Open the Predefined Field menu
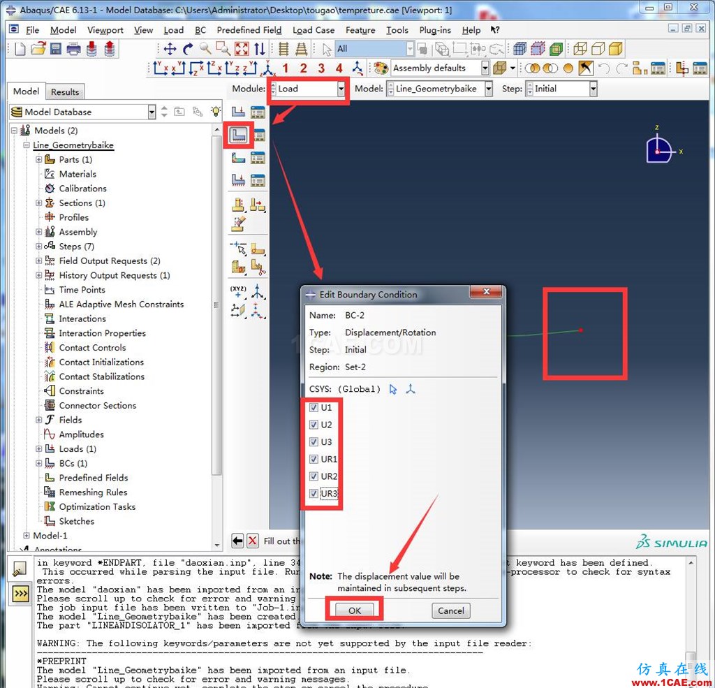715x688 pixels. pos(249,30)
